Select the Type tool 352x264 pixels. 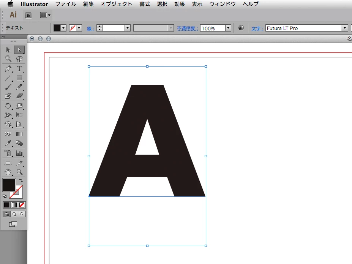[x=19, y=69]
